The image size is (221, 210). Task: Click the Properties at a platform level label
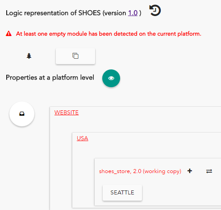50,77
